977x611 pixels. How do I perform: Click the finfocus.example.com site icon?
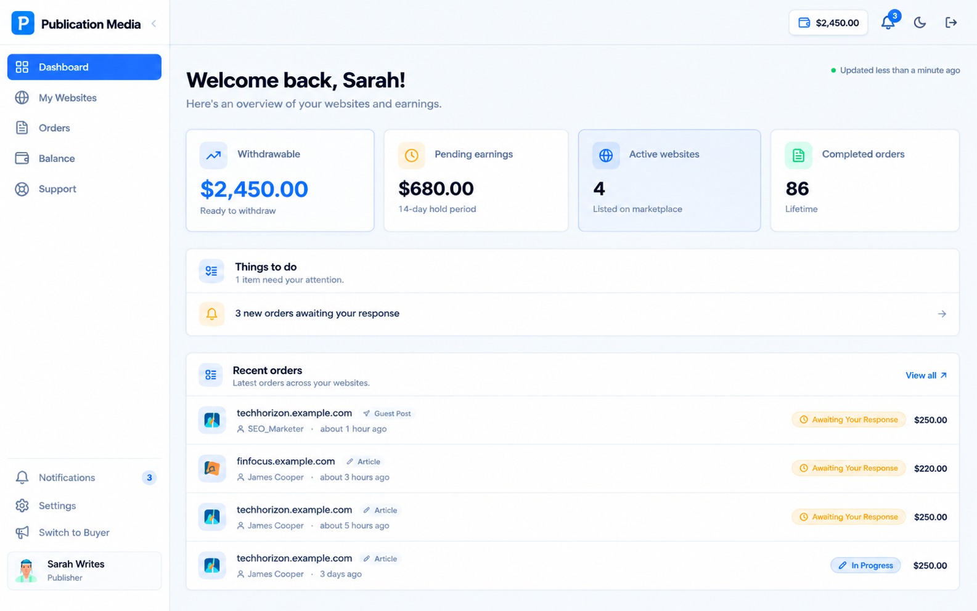pyautogui.click(x=212, y=469)
